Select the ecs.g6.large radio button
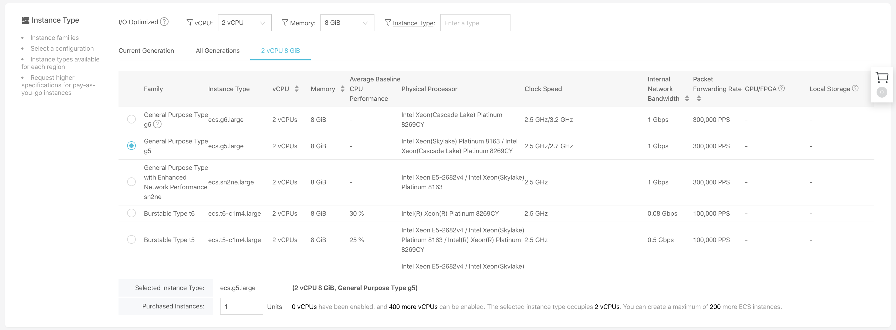 coord(131,119)
